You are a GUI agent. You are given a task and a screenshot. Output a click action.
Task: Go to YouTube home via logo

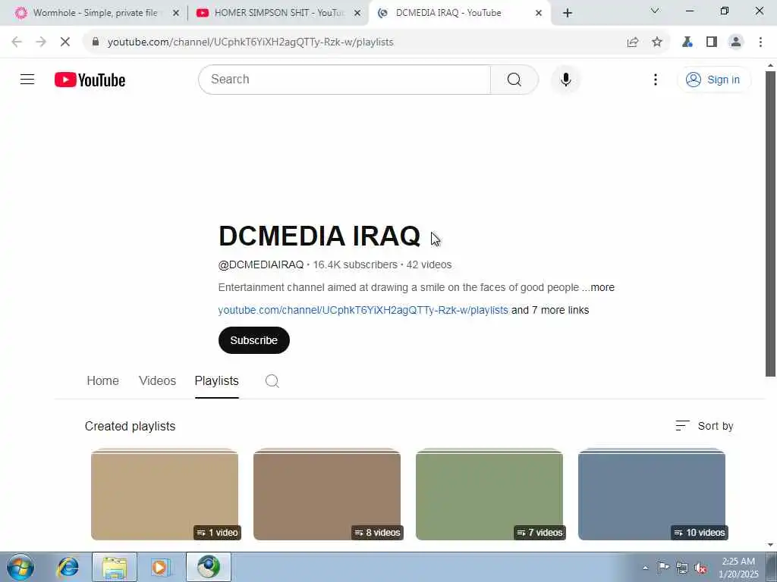(x=90, y=80)
